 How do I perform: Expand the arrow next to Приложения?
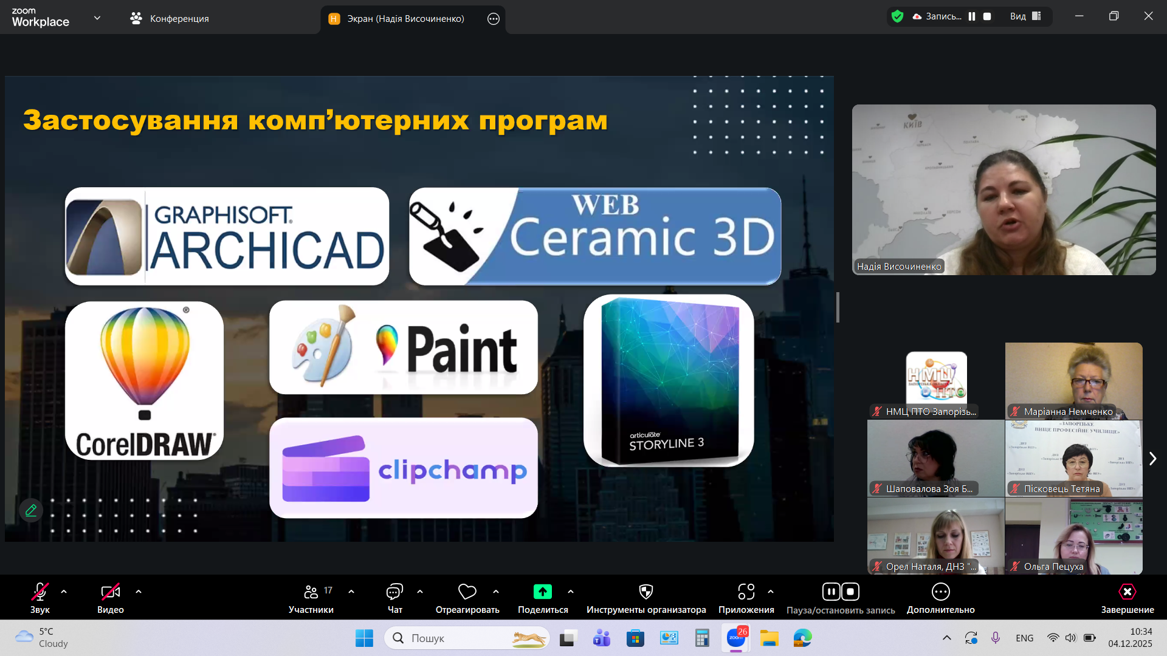tap(771, 592)
